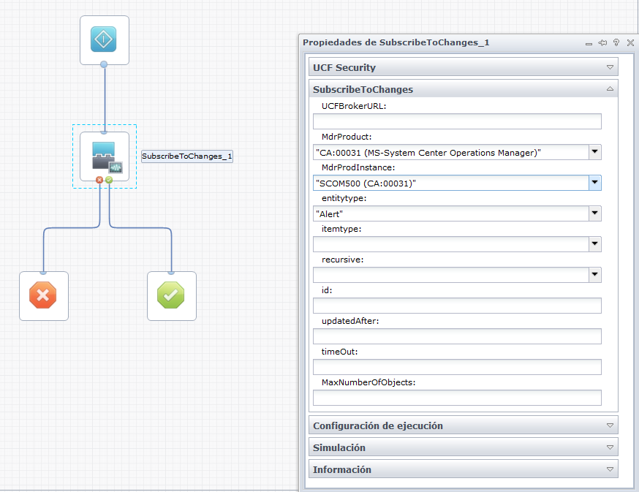Click the updatedAfter input field
Screen dimensions: 639x492
pos(457,336)
